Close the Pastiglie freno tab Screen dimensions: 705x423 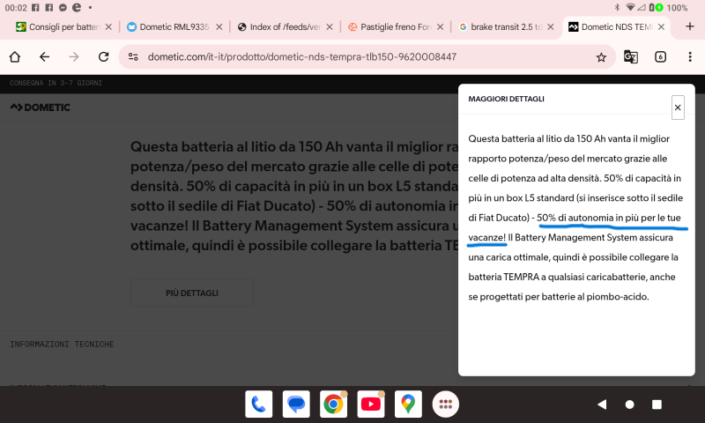pyautogui.click(x=440, y=27)
